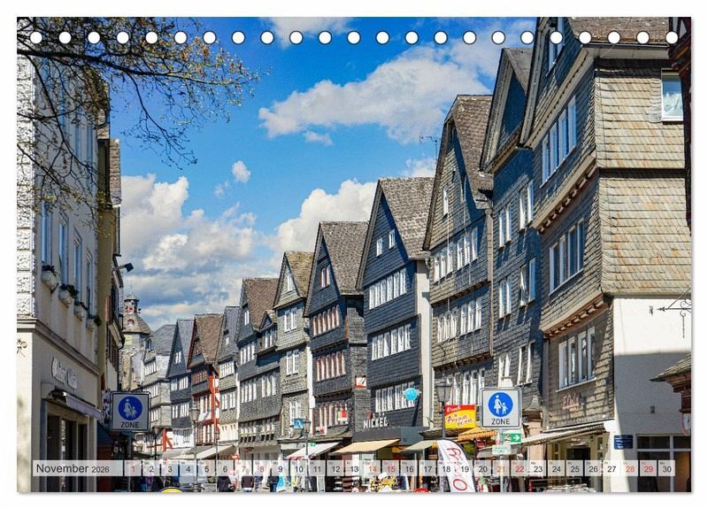
Task: Pick day 24 on the date row
Action: pyautogui.click(x=556, y=468)
